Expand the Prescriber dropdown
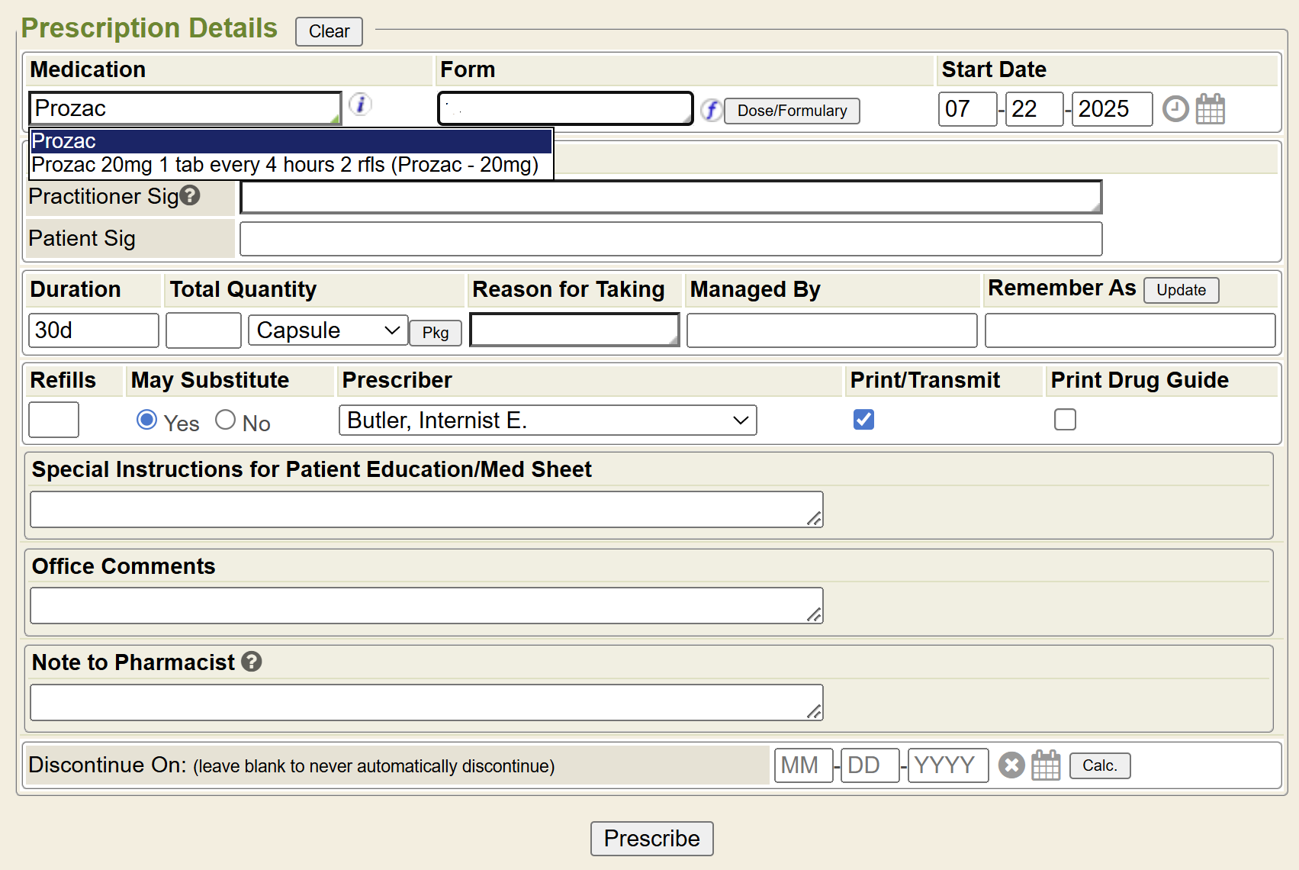This screenshot has height=870, width=1299. [x=547, y=420]
